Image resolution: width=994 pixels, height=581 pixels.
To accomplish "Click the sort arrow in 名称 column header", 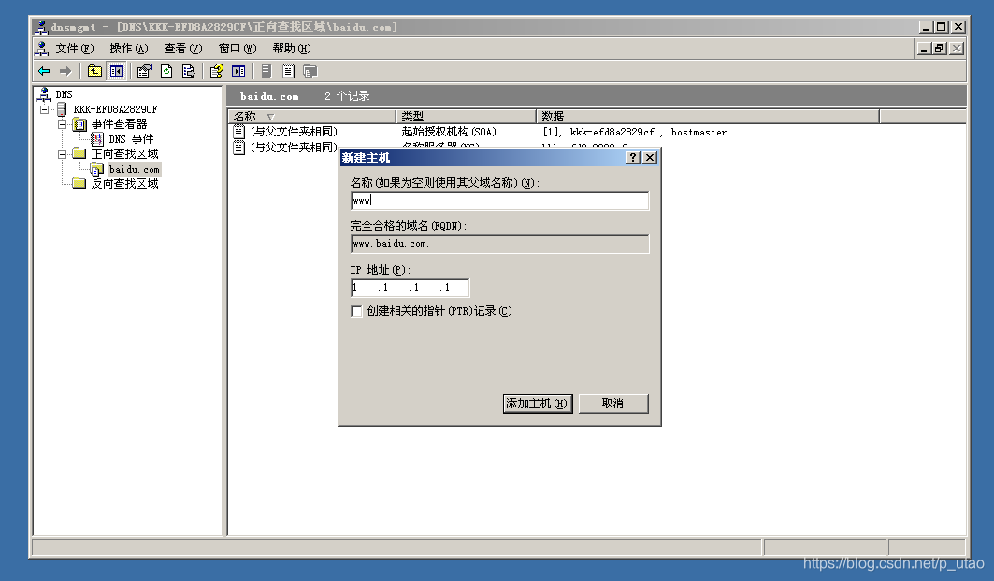I will point(270,117).
